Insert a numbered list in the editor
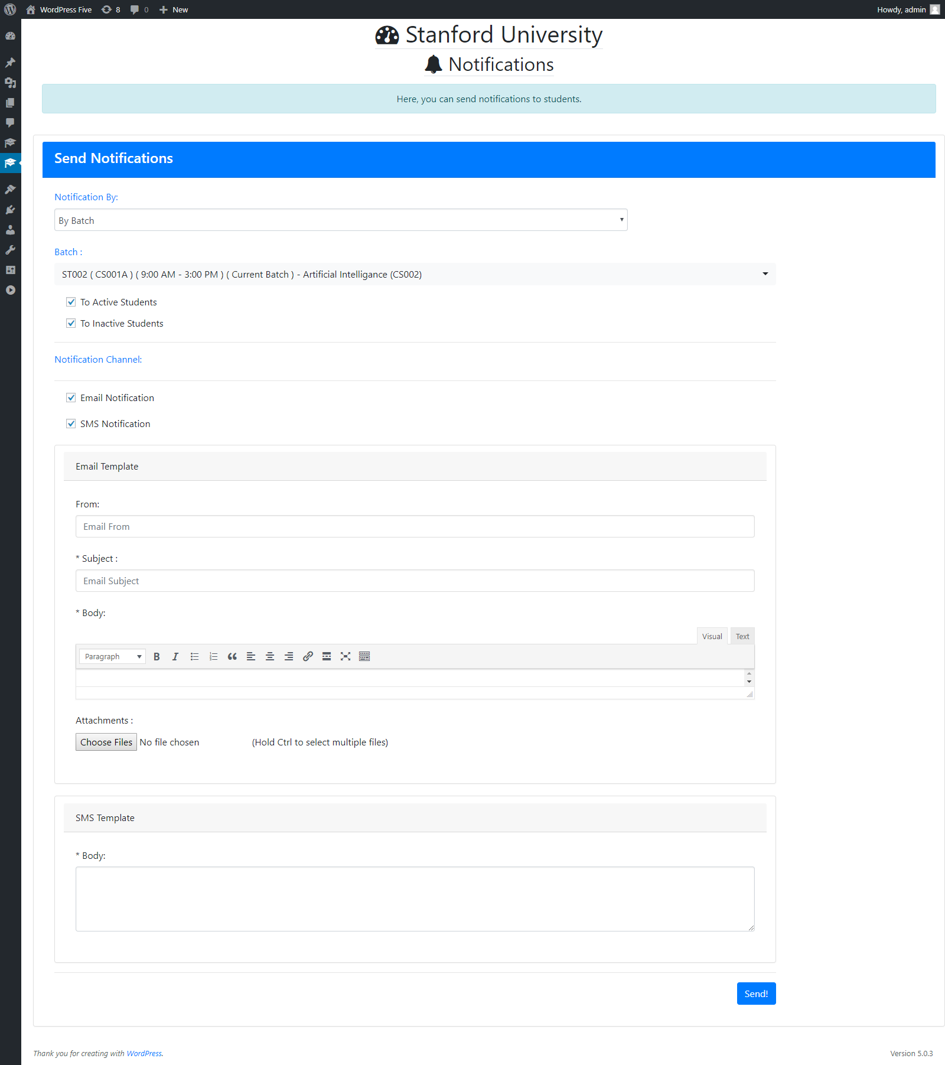 click(x=213, y=656)
